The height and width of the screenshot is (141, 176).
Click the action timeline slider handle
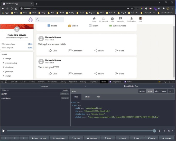[154, 131]
